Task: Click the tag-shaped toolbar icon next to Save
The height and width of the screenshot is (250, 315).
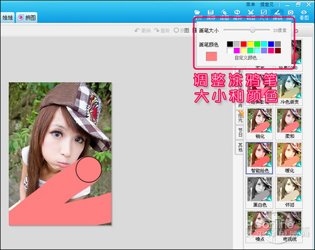Action: coord(224,13)
